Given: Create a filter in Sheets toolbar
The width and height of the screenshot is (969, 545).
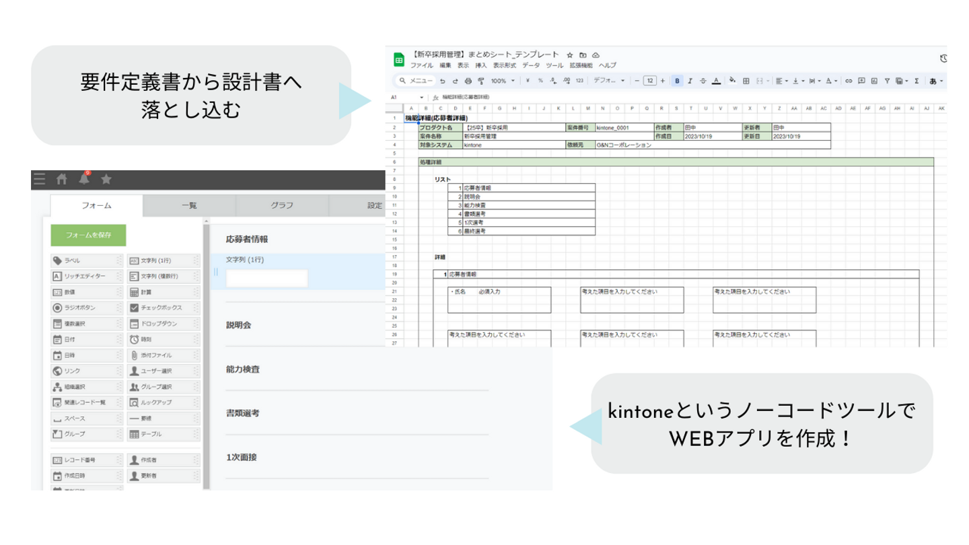Looking at the screenshot, I should click(x=887, y=81).
